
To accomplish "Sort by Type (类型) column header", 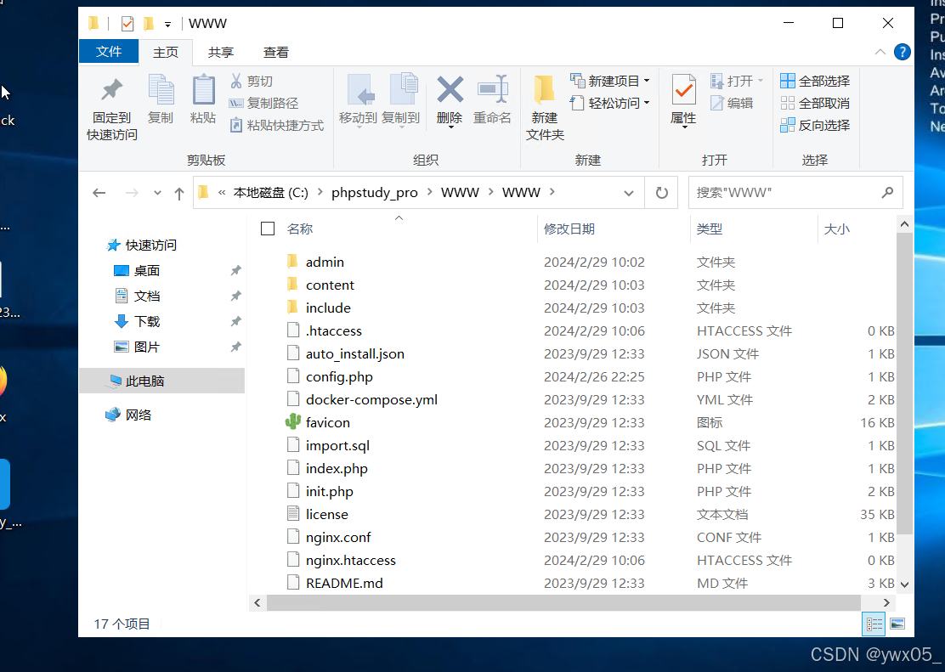I will coord(710,229).
